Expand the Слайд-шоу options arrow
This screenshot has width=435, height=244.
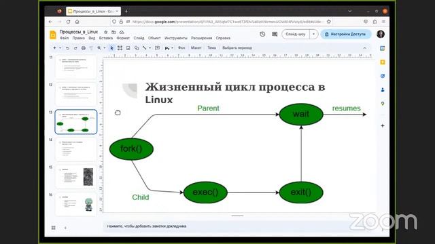[x=314, y=34]
